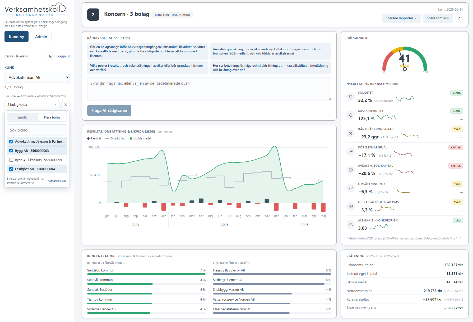The image size is (473, 322).
Task: Click the Soliditet shield icon
Action: [x=351, y=97]
